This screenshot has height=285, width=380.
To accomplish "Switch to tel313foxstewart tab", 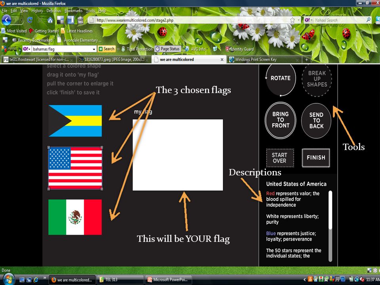I will click(38, 59).
